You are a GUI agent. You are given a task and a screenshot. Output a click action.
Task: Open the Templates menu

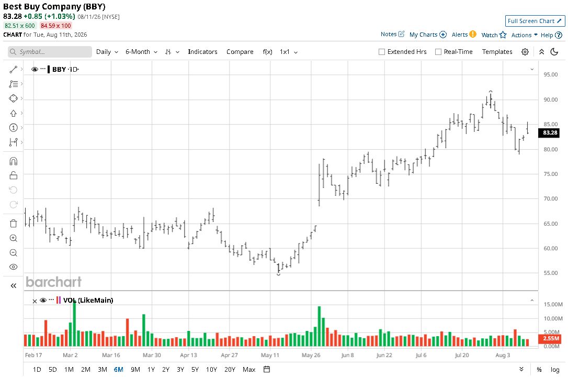click(497, 52)
